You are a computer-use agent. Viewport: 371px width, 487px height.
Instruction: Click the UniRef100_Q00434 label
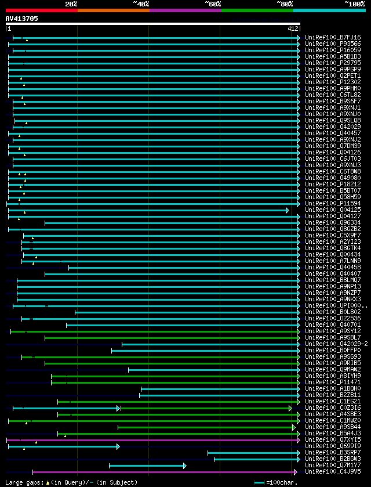333,255
